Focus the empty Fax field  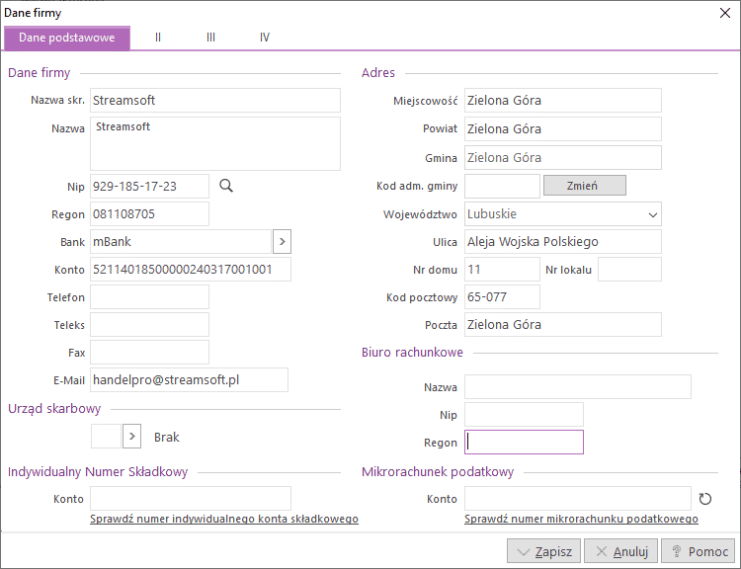[x=149, y=353]
